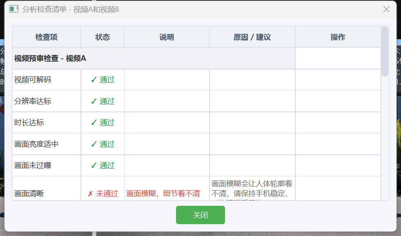Click the 状态 column header

click(x=102, y=37)
